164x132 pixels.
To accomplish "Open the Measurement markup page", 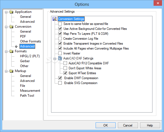I will 30,91.
